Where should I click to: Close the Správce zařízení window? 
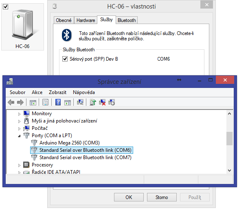225,80
